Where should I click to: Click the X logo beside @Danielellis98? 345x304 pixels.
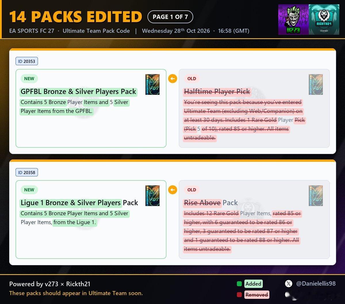[289, 284]
